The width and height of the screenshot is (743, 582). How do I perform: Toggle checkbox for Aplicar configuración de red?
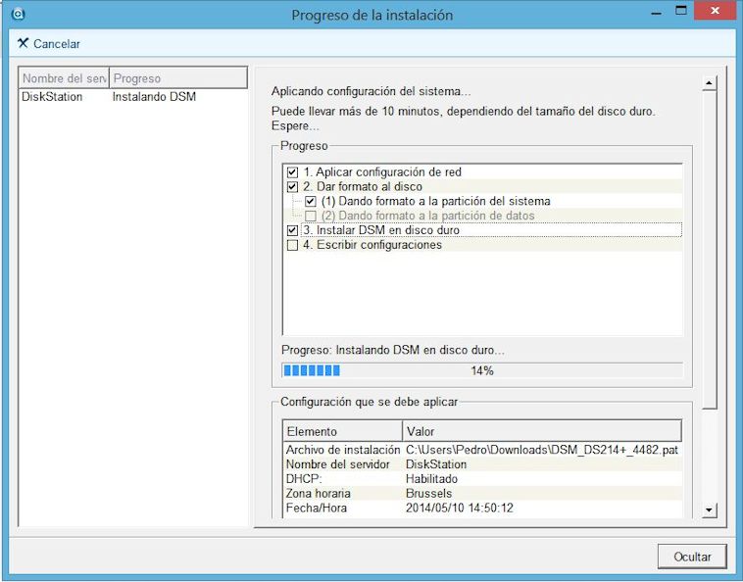pos(292,172)
